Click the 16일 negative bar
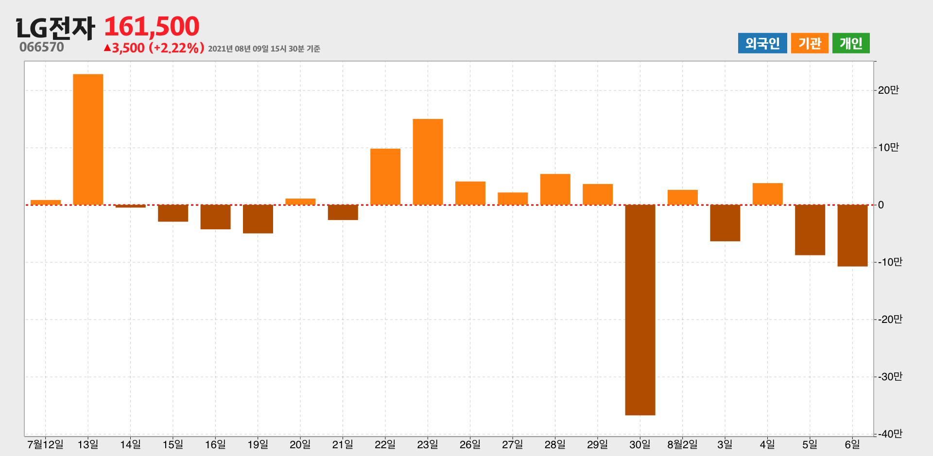 pyautogui.click(x=215, y=217)
